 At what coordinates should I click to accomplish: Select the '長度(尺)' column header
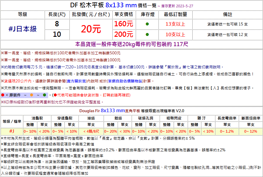57,14
